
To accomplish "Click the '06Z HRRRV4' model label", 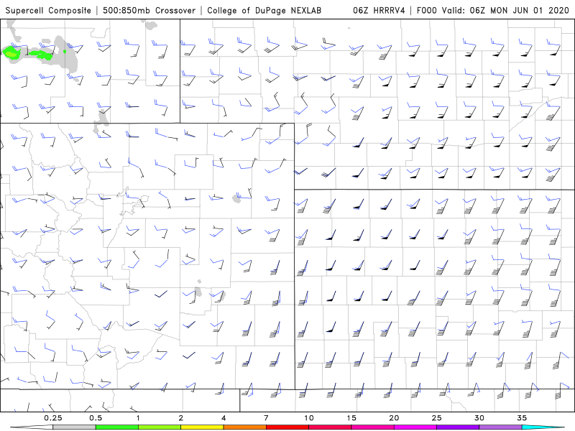I will [x=379, y=10].
